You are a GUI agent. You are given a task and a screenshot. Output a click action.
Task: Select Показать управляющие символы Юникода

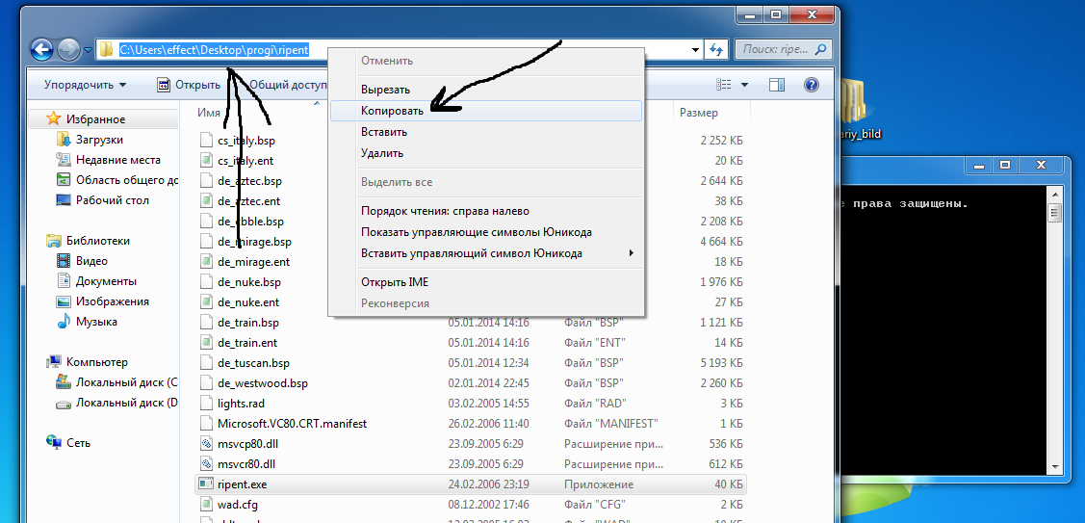pyautogui.click(x=486, y=232)
